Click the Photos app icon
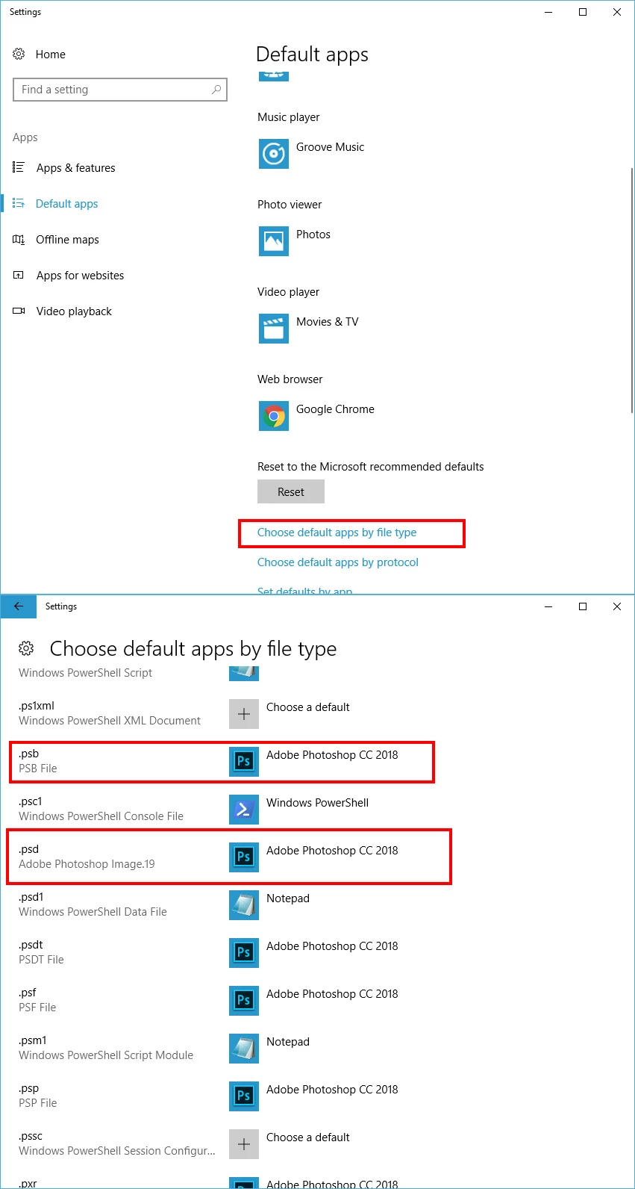The width and height of the screenshot is (635, 1189). [x=274, y=241]
